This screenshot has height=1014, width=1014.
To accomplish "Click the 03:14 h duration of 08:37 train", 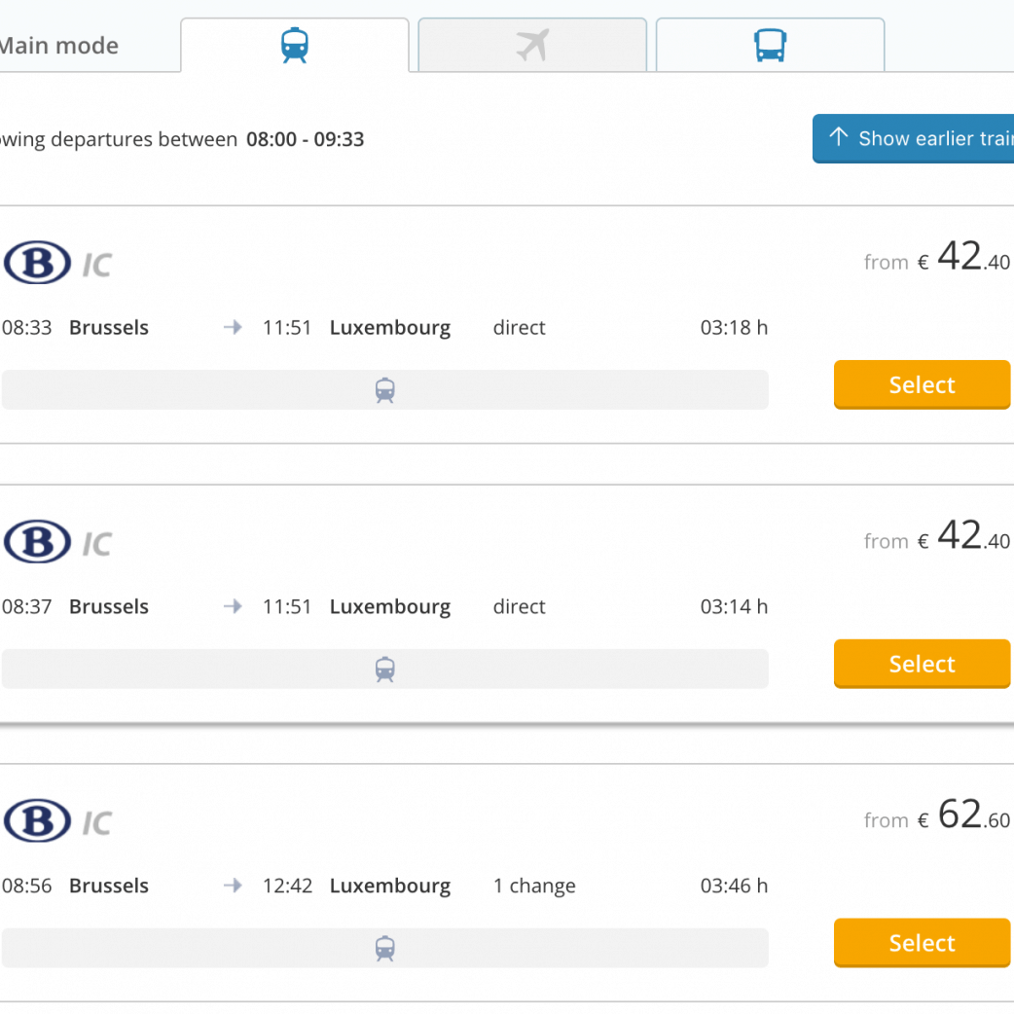I will click(x=734, y=607).
